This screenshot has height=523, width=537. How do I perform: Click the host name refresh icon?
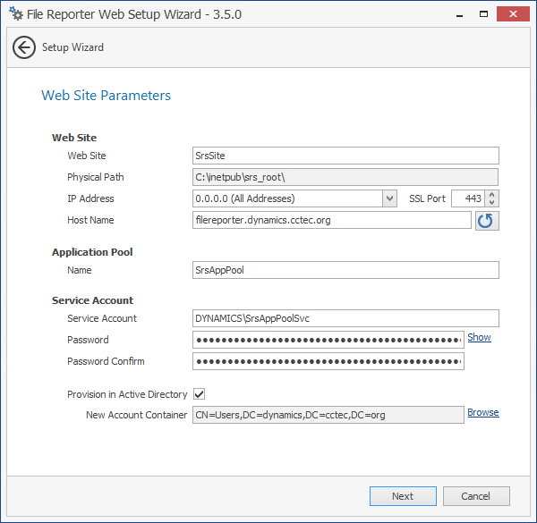tap(487, 220)
